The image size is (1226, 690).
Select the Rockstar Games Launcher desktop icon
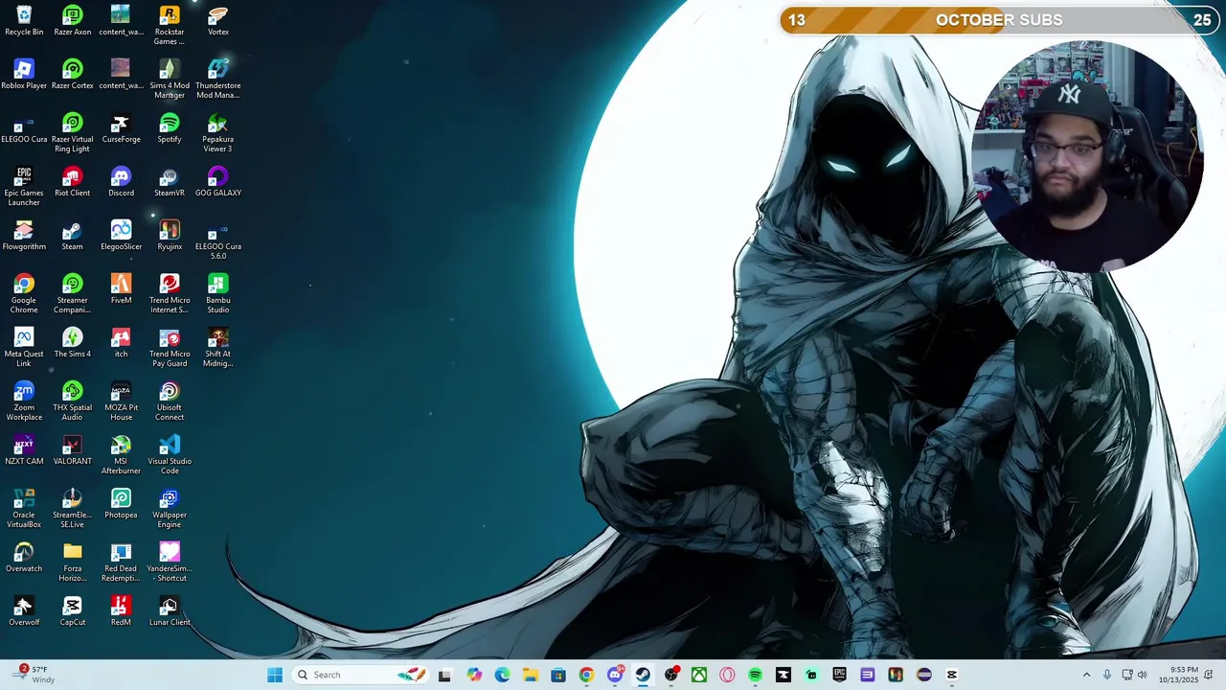170,26
